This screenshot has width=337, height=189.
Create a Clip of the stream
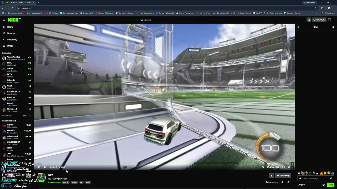(270, 167)
